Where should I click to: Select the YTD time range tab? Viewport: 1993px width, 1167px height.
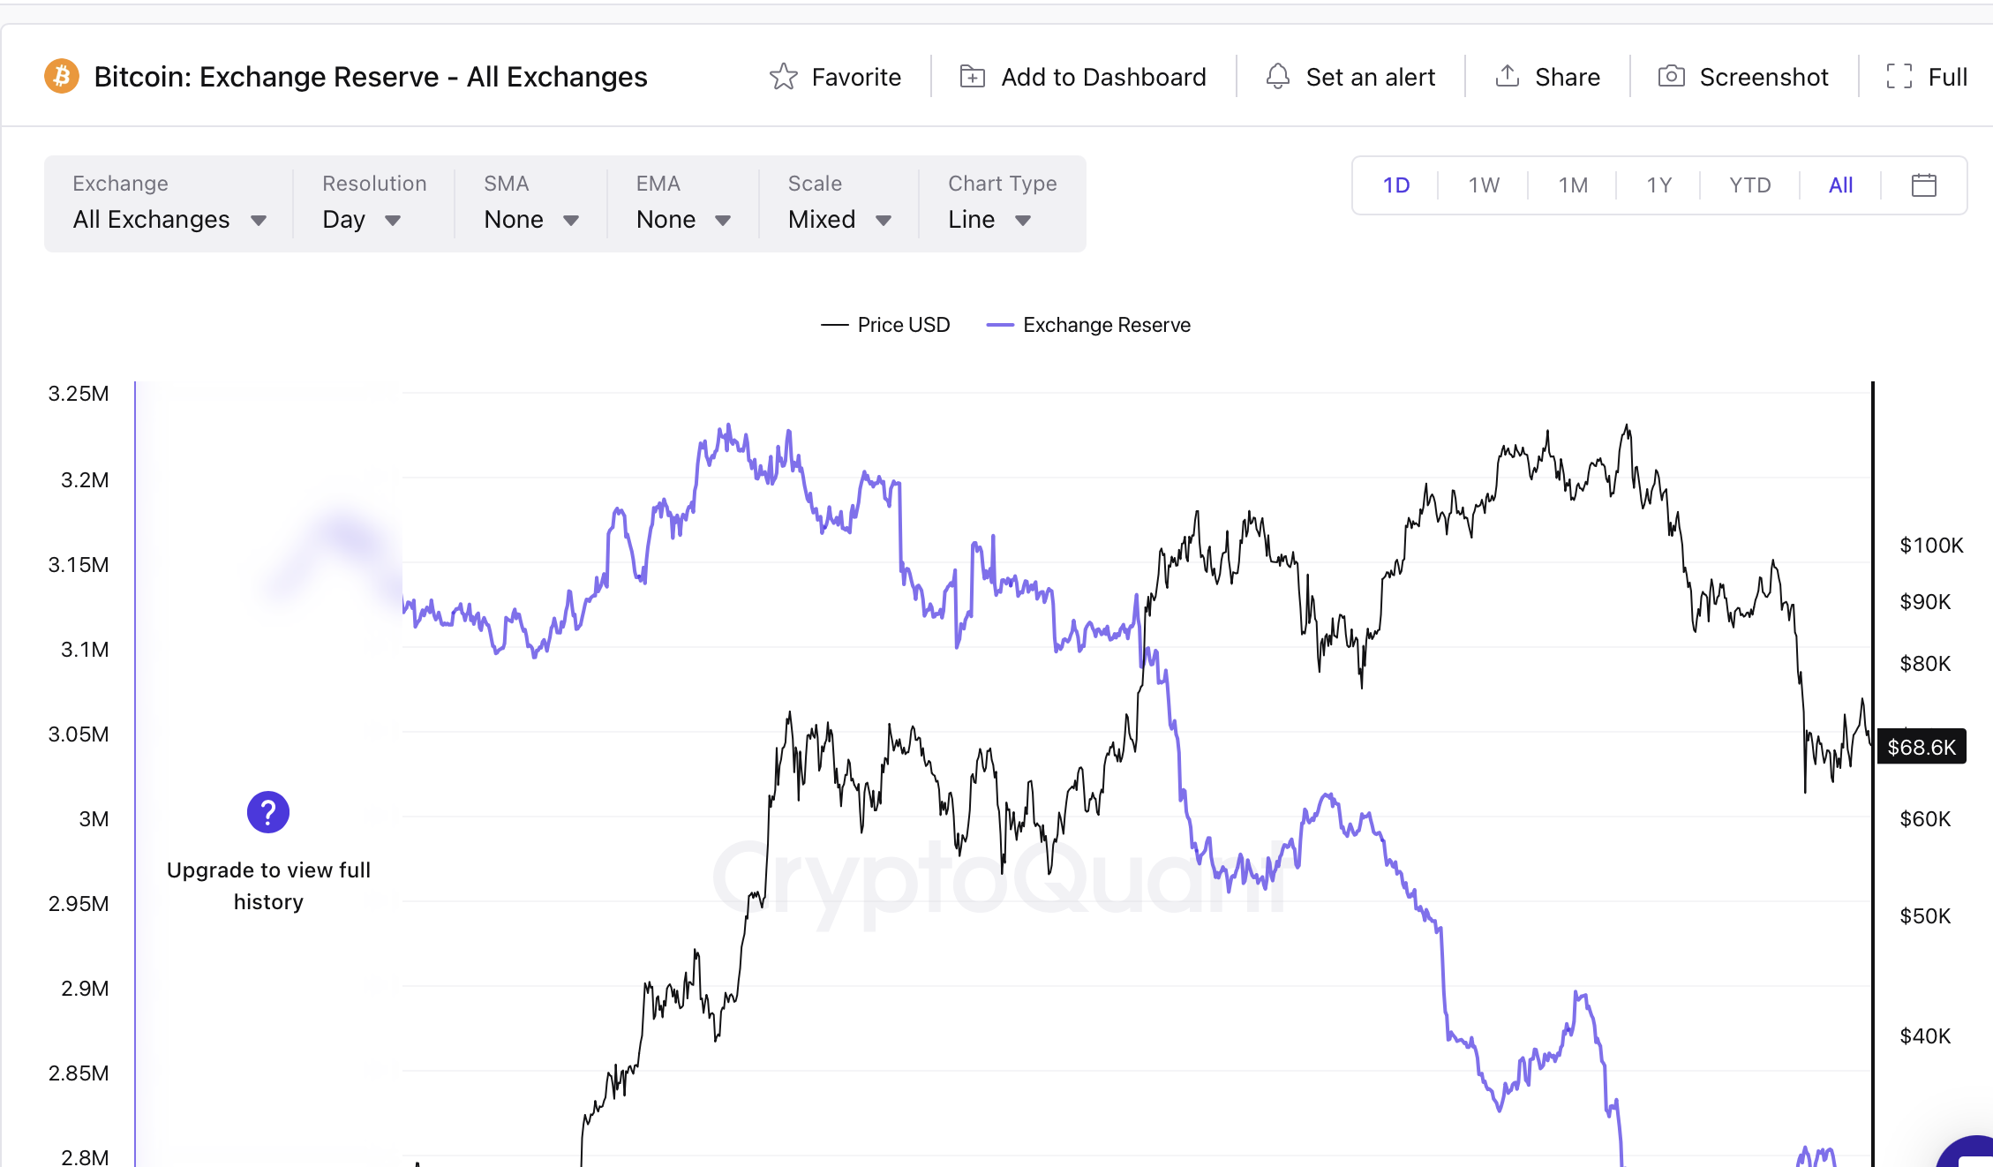1749,184
